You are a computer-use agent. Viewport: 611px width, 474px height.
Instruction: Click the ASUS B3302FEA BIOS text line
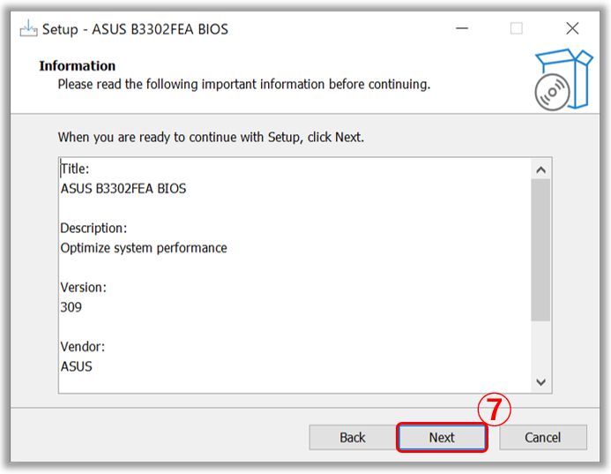click(x=123, y=188)
